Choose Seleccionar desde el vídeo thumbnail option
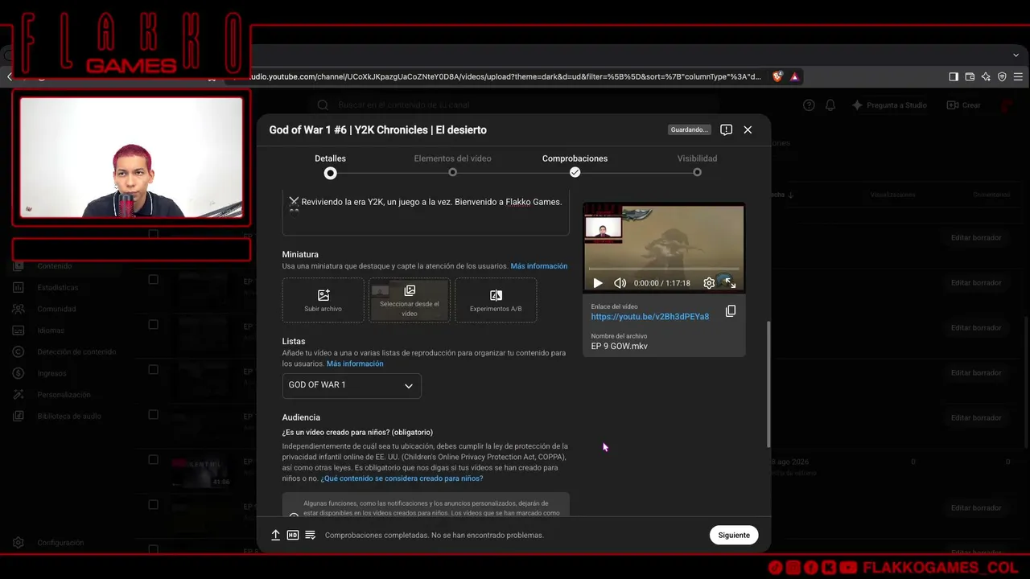 tap(409, 300)
